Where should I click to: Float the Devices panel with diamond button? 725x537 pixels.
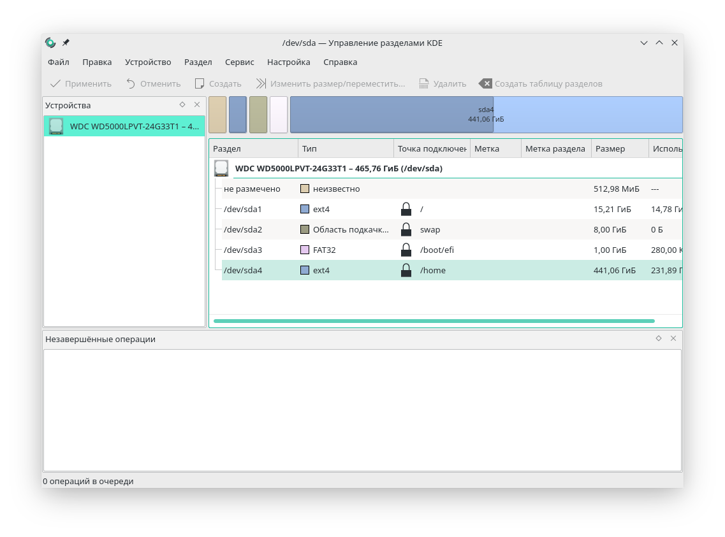point(182,104)
